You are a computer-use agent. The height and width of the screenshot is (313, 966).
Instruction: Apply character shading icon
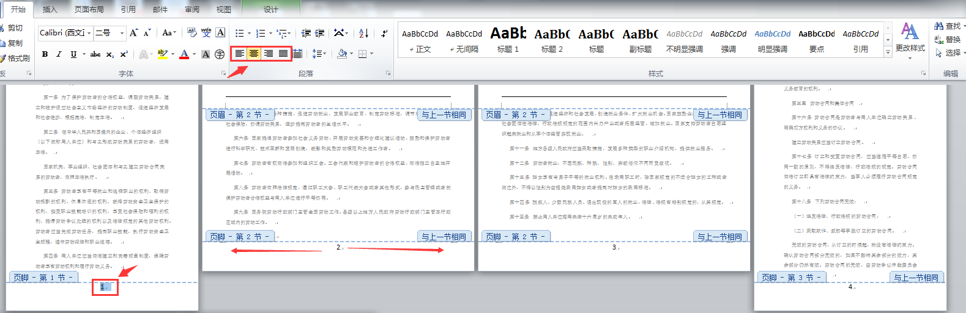206,54
